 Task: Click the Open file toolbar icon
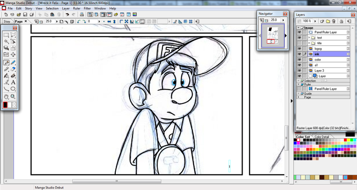click(x=19, y=15)
